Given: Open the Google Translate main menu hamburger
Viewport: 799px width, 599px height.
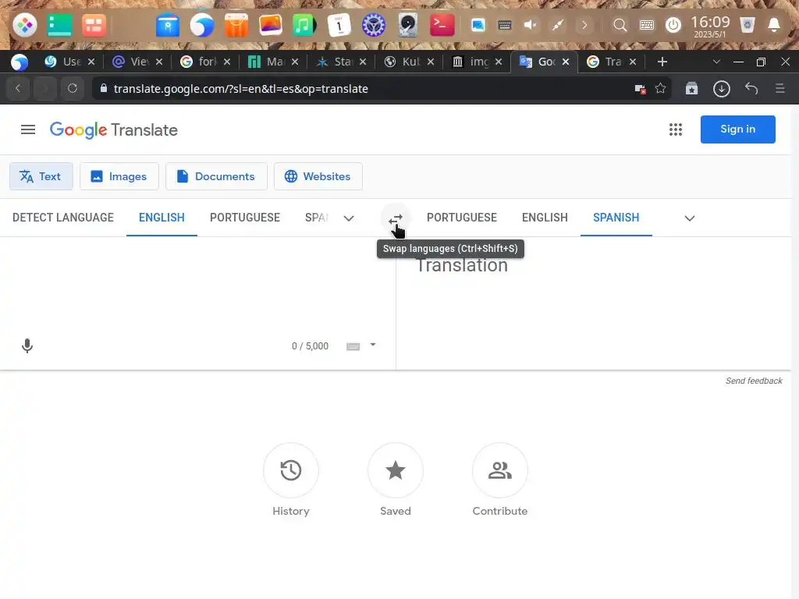Looking at the screenshot, I should coord(28,130).
